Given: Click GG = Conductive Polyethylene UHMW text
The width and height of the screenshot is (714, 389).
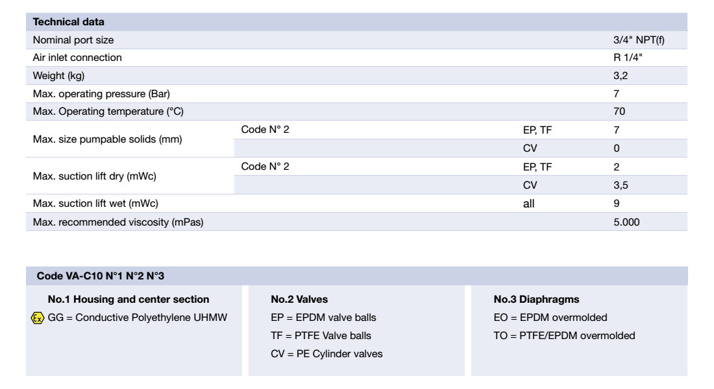Looking at the screenshot, I should point(138,318).
